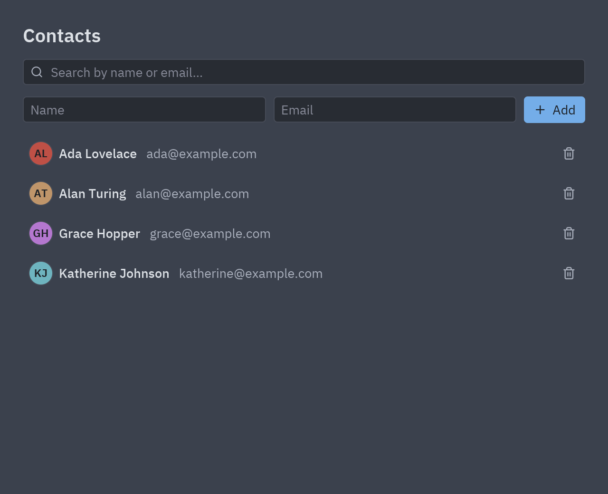Viewport: 608px width, 494px height.
Task: Click email grace@example.com
Action: tap(210, 234)
